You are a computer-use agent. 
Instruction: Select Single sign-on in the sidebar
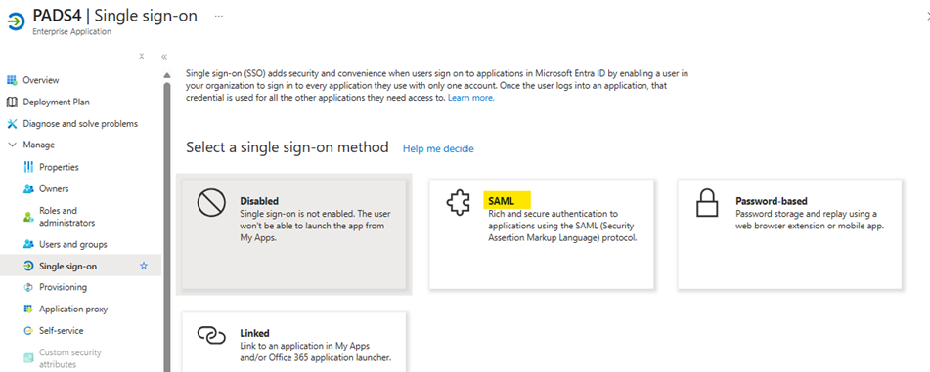[80, 266]
